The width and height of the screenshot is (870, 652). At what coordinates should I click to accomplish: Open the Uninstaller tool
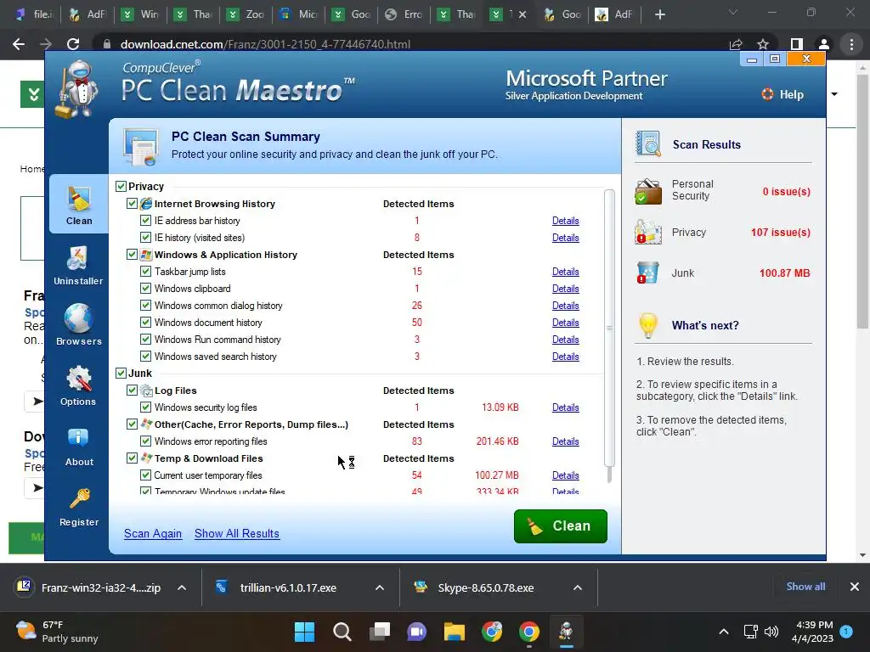pos(78,266)
